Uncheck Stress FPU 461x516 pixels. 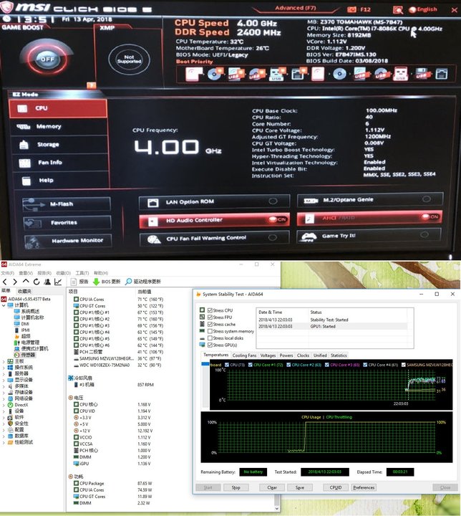[210, 317]
